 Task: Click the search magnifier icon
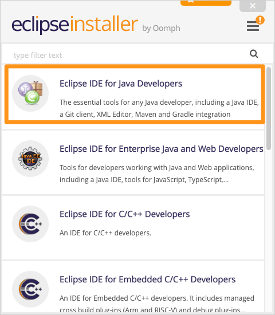click(254, 54)
